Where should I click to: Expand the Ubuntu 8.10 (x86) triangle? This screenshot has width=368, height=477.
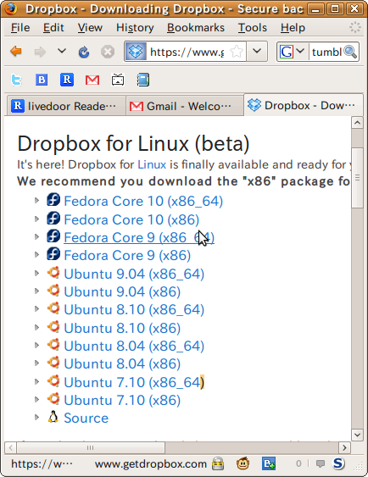36,327
